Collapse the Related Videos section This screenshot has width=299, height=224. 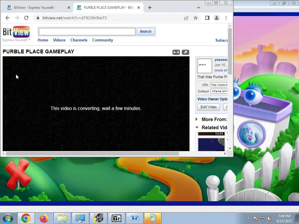197,127
